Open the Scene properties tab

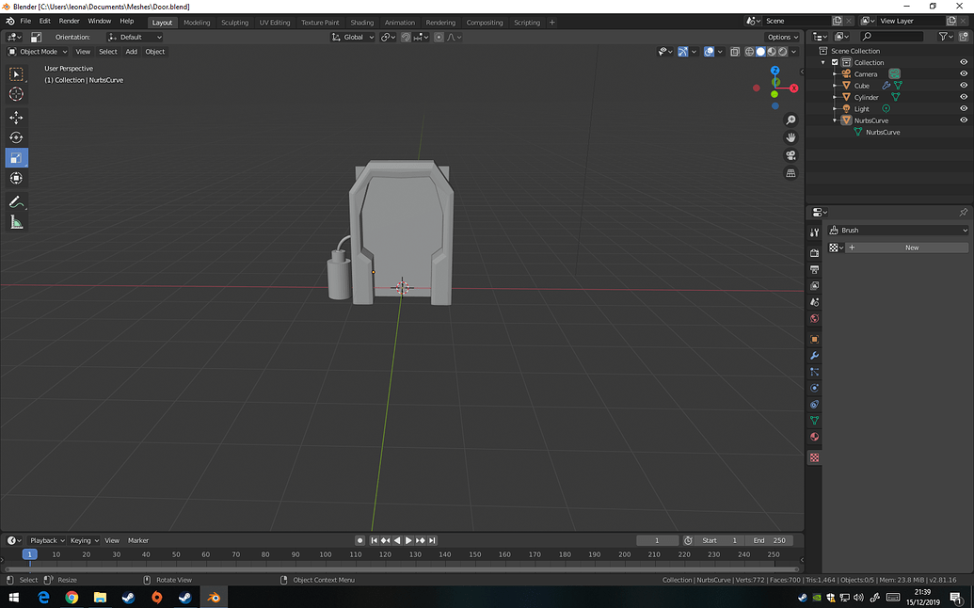click(814, 302)
